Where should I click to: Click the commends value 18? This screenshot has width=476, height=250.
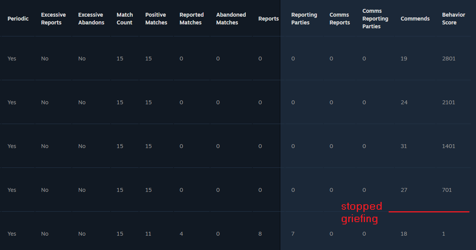coord(404,234)
